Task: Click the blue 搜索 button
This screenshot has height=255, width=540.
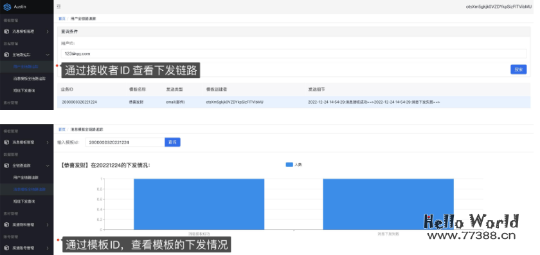Action: click(x=518, y=70)
